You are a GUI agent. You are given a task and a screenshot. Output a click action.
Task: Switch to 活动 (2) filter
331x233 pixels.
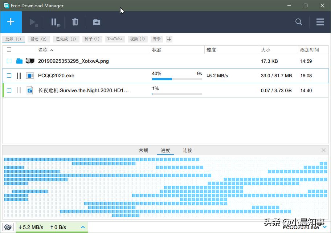[x=38, y=39]
